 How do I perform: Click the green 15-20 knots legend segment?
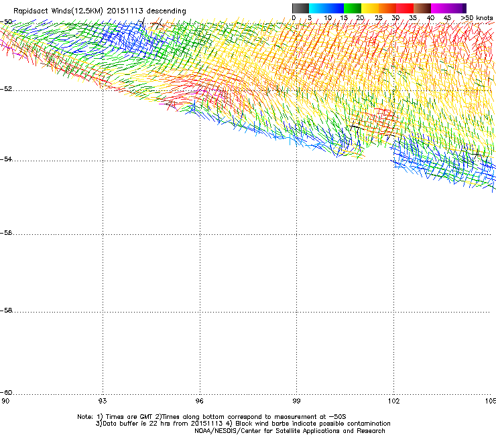pos(353,8)
